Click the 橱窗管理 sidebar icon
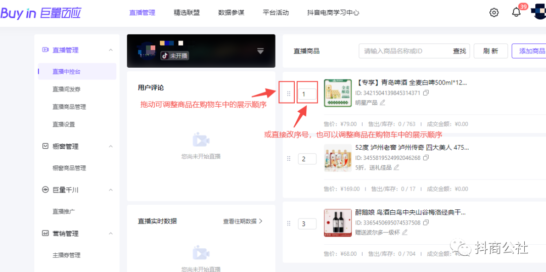 [45, 146]
